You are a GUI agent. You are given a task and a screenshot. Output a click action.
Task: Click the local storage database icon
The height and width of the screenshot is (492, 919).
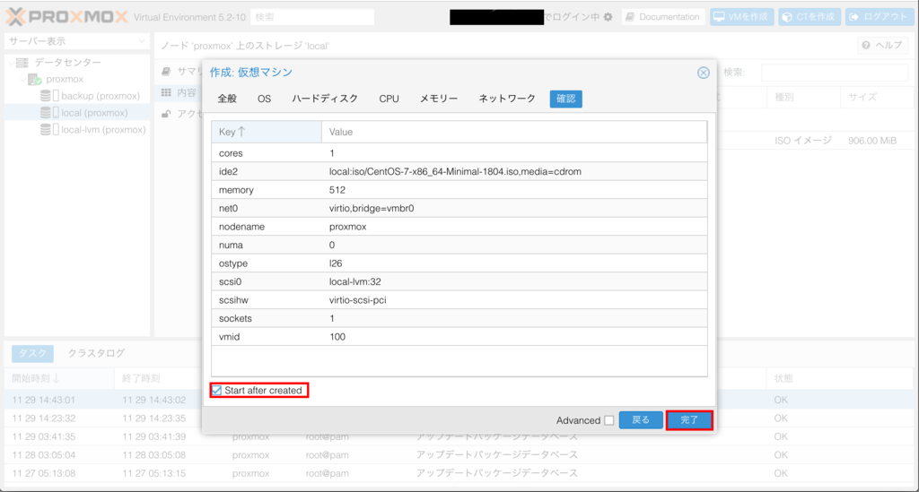[x=45, y=113]
